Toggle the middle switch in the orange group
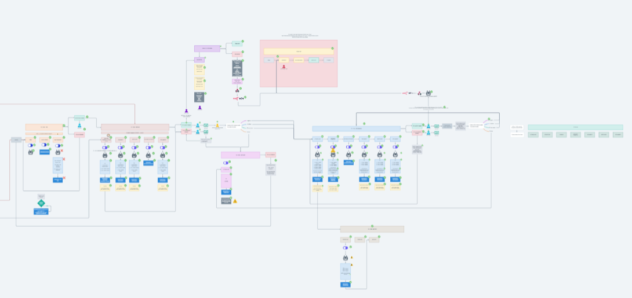 [x=44, y=145]
